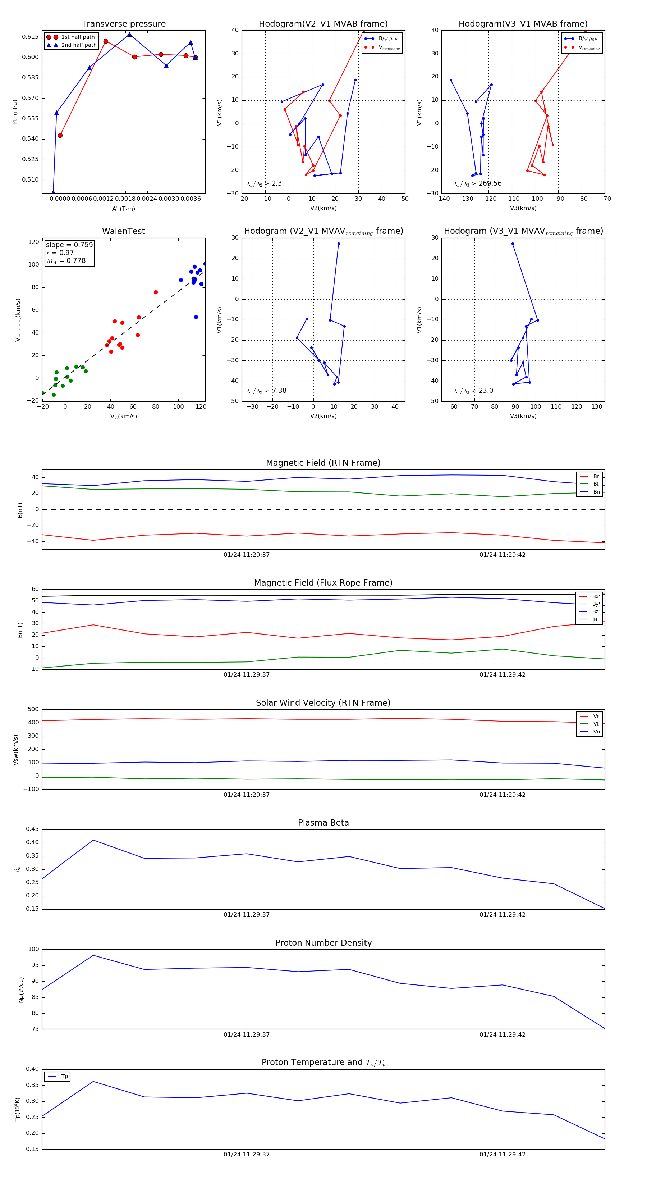
Task: Click 'Hodogram (V2_V1 MVAV remaining frame)' title
Action: (x=323, y=231)
